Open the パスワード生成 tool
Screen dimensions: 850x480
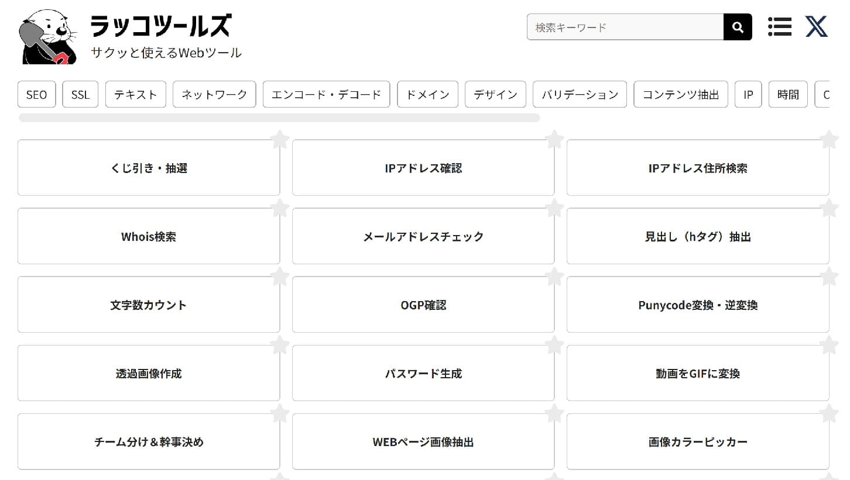click(423, 374)
